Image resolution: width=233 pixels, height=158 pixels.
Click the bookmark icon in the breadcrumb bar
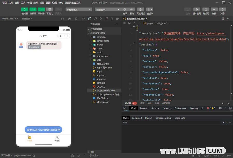tap(129, 23)
